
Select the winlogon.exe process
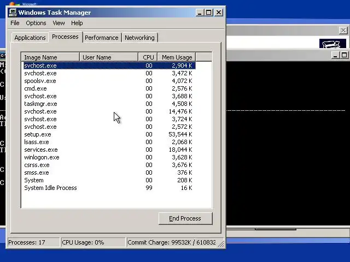pos(109,157)
